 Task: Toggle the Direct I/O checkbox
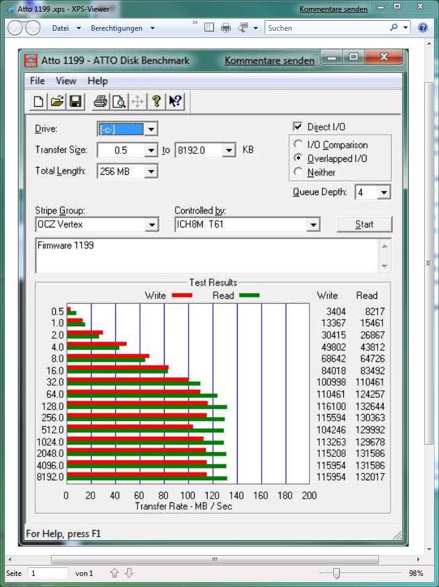tap(298, 126)
